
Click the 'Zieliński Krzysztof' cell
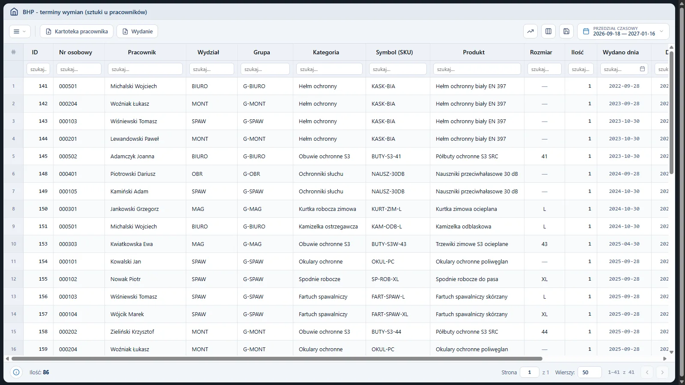[x=146, y=332]
